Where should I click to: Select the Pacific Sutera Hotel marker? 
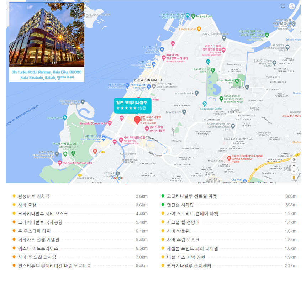point(59,163)
